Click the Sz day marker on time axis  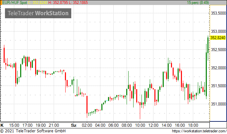(x=74, y=125)
